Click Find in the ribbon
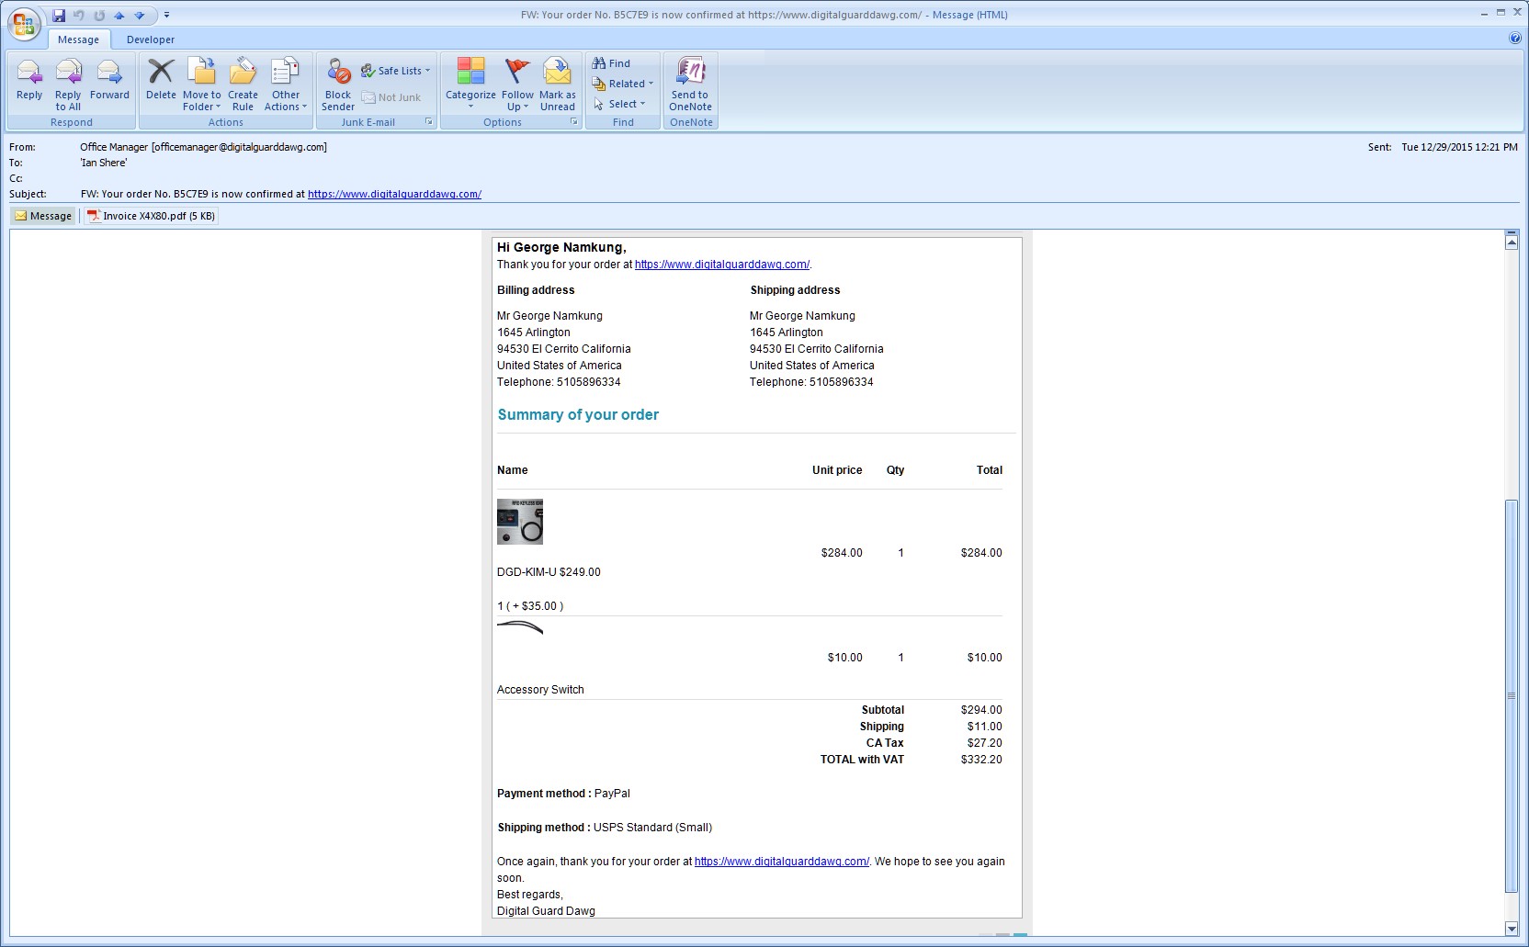The height and width of the screenshot is (947, 1529). pyautogui.click(x=611, y=63)
